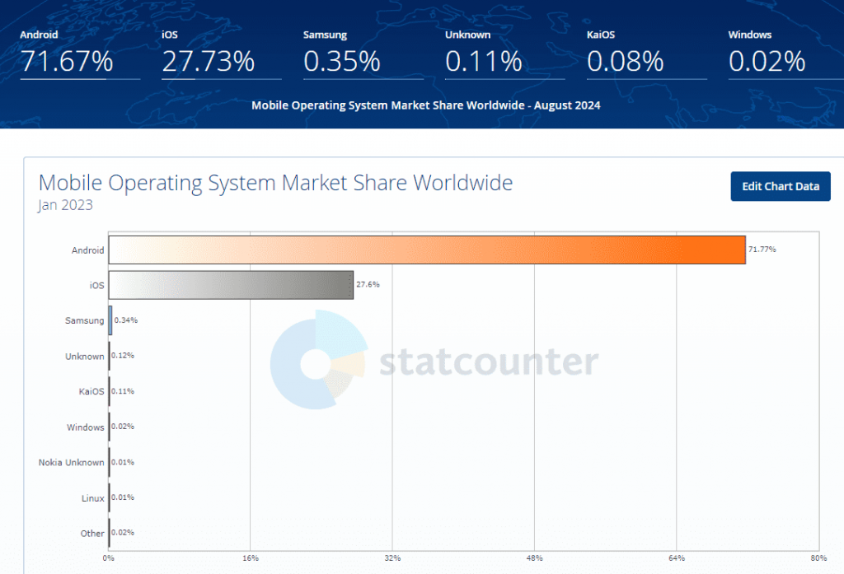
Task: Click the Android axis label in the chart
Action: coord(87,250)
